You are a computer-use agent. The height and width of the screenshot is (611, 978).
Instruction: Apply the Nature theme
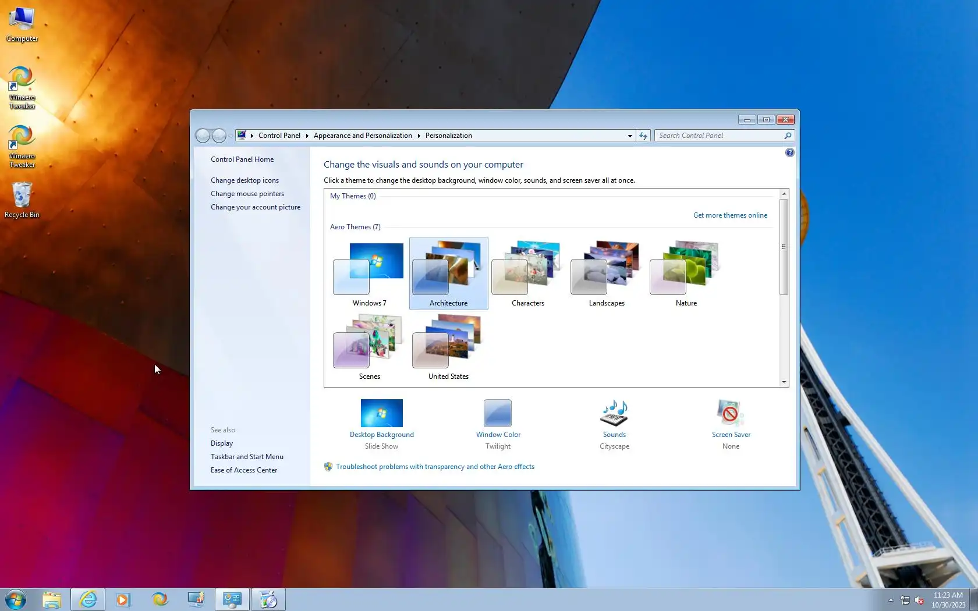coord(686,273)
